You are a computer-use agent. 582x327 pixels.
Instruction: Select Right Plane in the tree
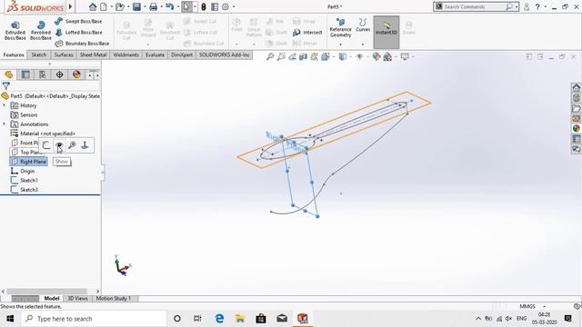[28, 162]
